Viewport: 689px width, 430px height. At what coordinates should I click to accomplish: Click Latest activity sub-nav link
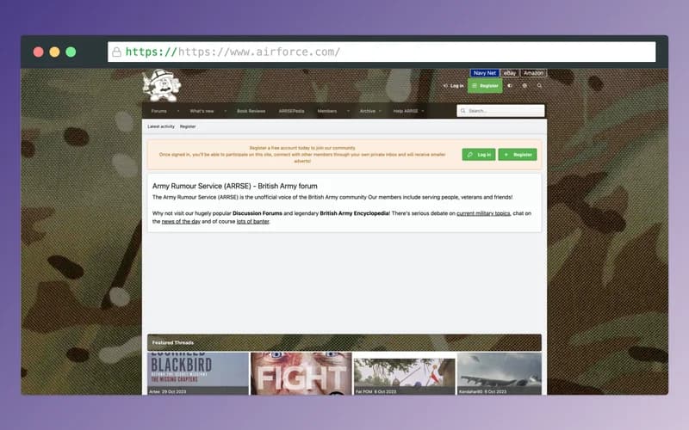pos(161,126)
